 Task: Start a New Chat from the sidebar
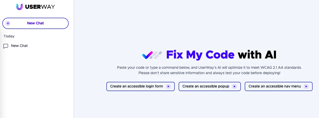(x=35, y=23)
